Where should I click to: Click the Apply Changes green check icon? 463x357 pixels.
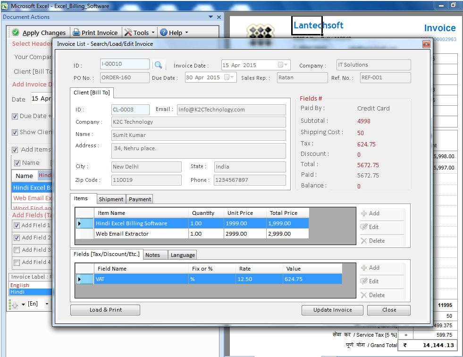click(16, 32)
